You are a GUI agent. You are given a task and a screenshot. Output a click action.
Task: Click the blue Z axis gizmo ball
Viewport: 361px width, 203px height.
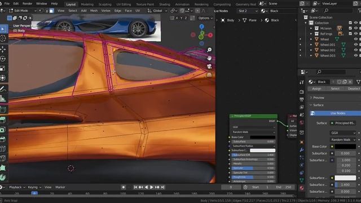[202, 27]
